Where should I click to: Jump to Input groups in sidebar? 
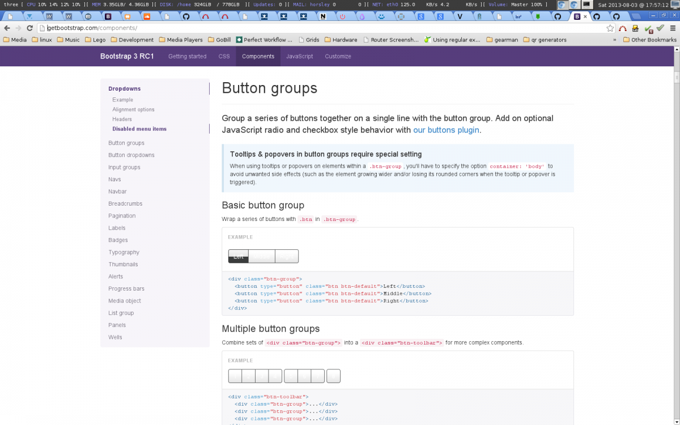tap(124, 167)
